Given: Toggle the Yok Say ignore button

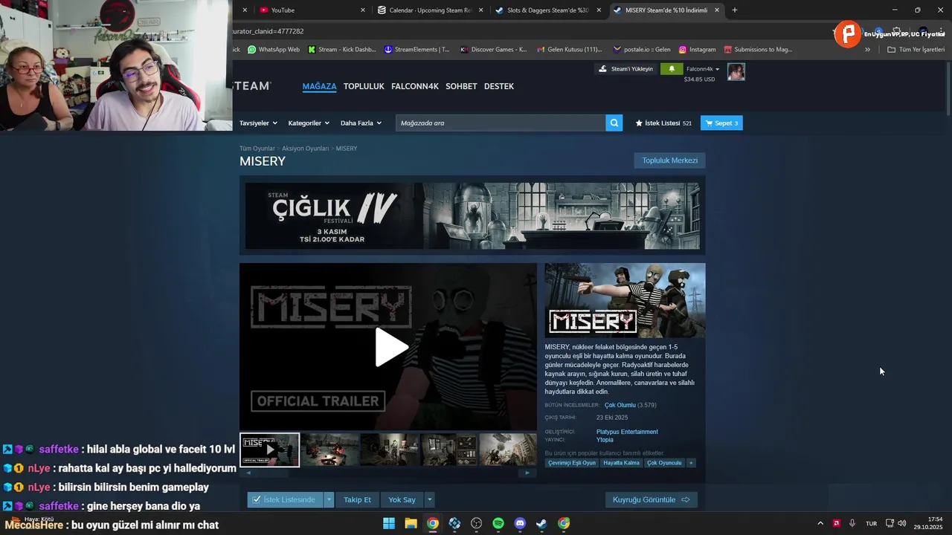Looking at the screenshot, I should [402, 499].
